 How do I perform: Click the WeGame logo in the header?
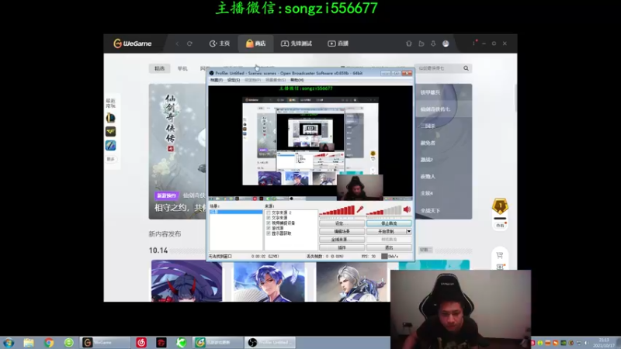click(x=132, y=43)
